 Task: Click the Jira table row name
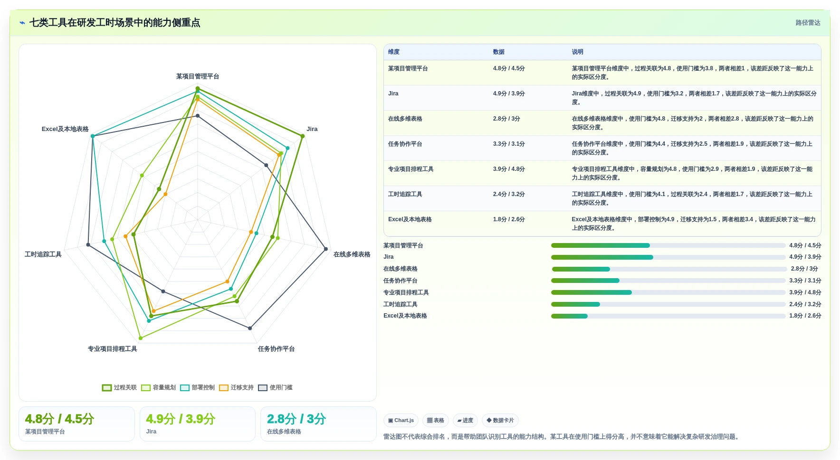click(393, 94)
